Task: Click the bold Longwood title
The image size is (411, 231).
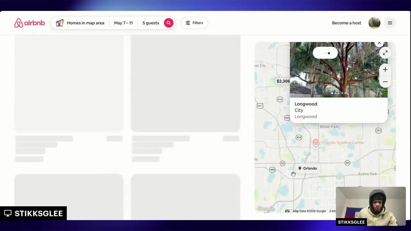Action: [x=306, y=104]
